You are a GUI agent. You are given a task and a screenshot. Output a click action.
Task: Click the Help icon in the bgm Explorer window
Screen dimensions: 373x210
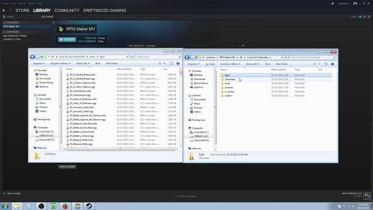[178, 64]
